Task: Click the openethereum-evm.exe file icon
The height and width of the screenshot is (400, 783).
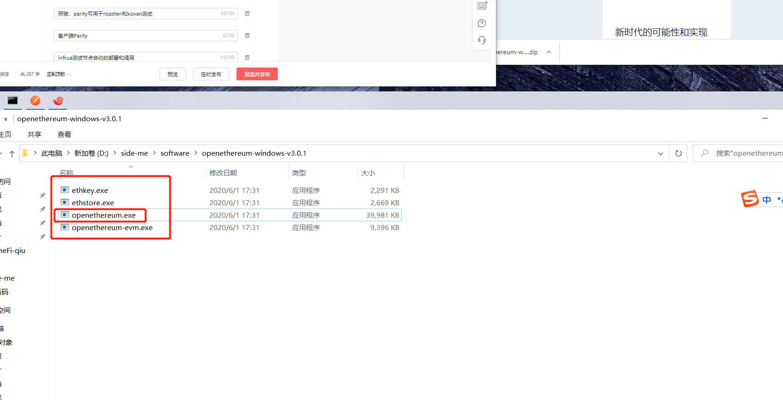Action: (x=65, y=227)
